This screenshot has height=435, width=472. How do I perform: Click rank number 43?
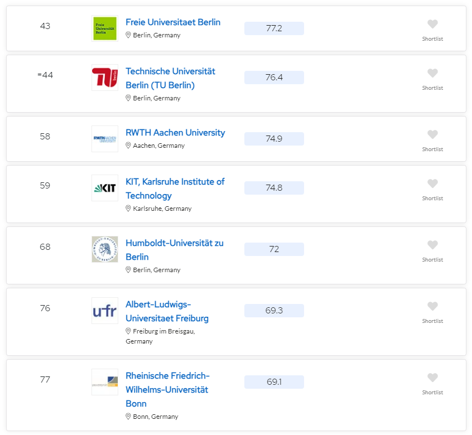(x=45, y=26)
